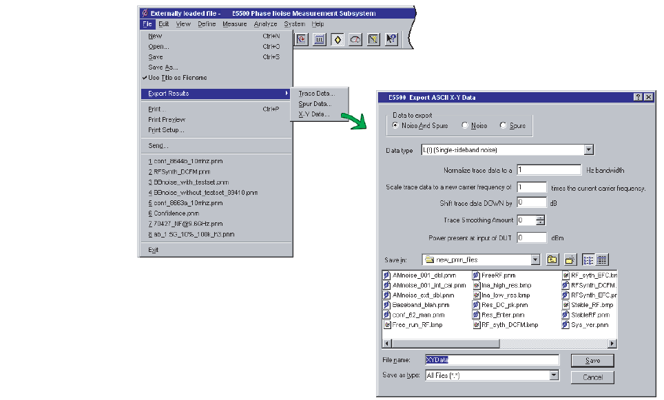Close the Export ASCII X-Y Data dialog
The image size is (664, 400).
(x=648, y=97)
